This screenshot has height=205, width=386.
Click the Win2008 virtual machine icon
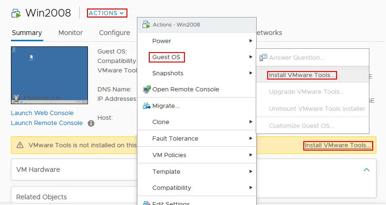pos(16,13)
